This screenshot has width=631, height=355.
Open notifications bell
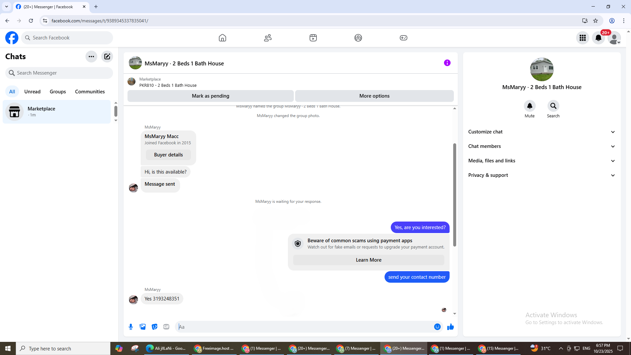(598, 38)
